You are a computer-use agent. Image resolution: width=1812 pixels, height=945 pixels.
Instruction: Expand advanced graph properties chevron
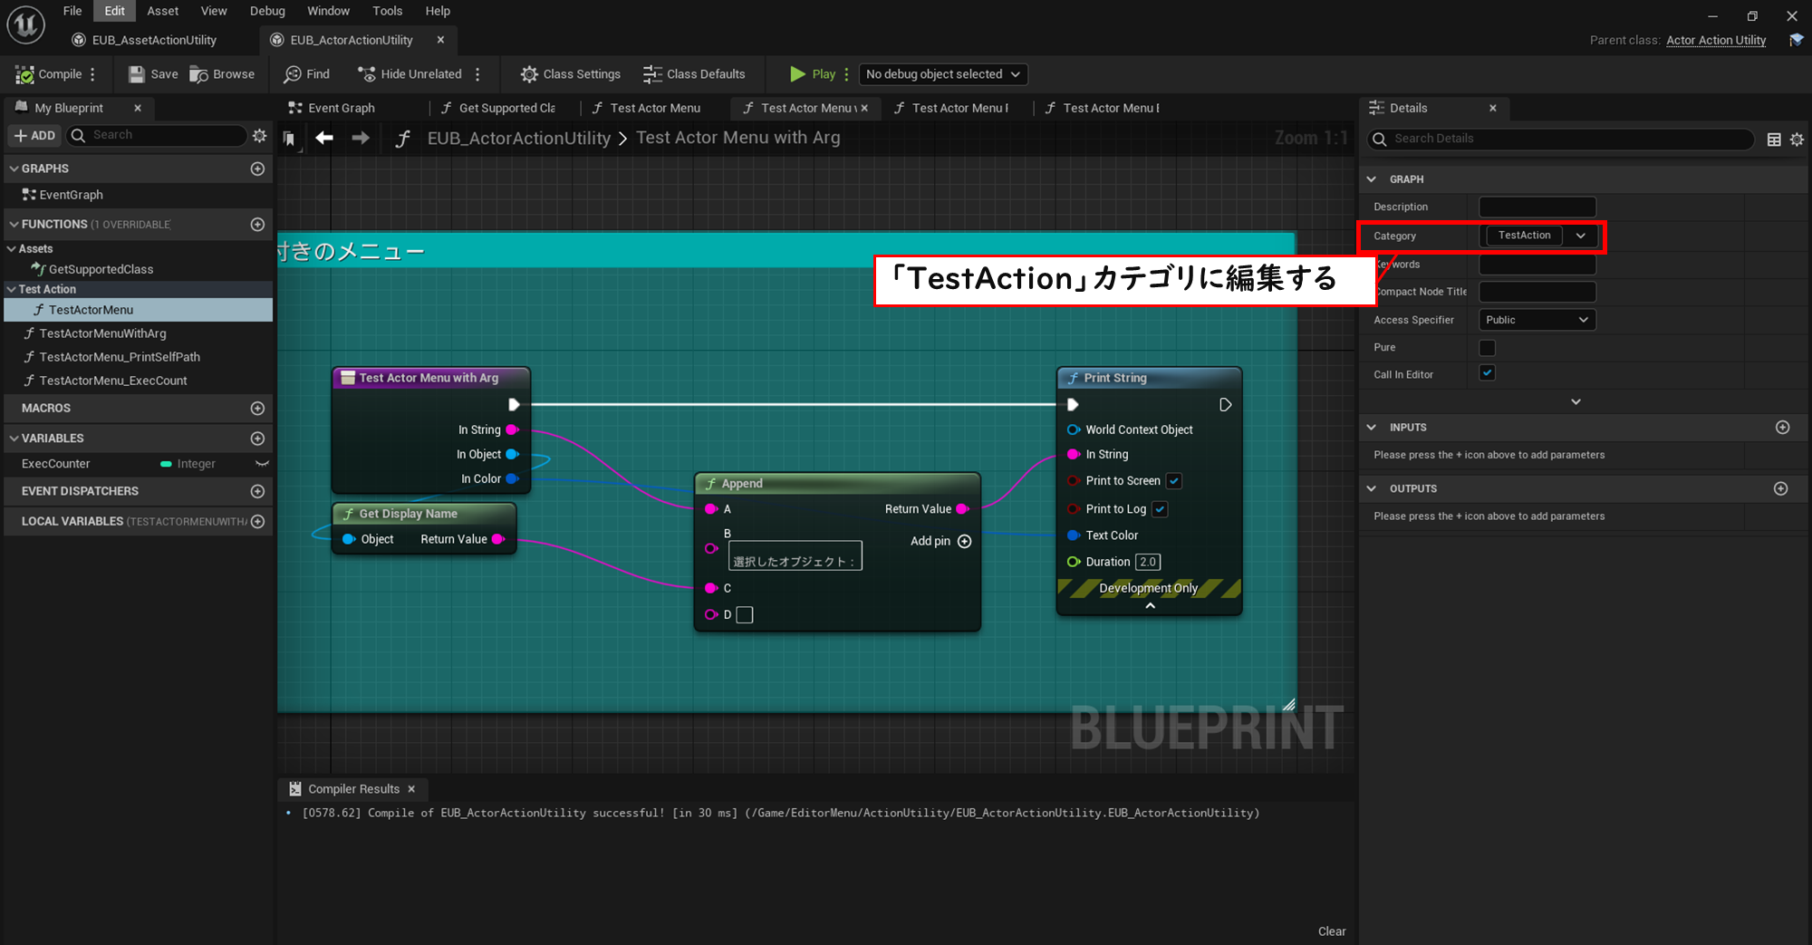(1576, 401)
